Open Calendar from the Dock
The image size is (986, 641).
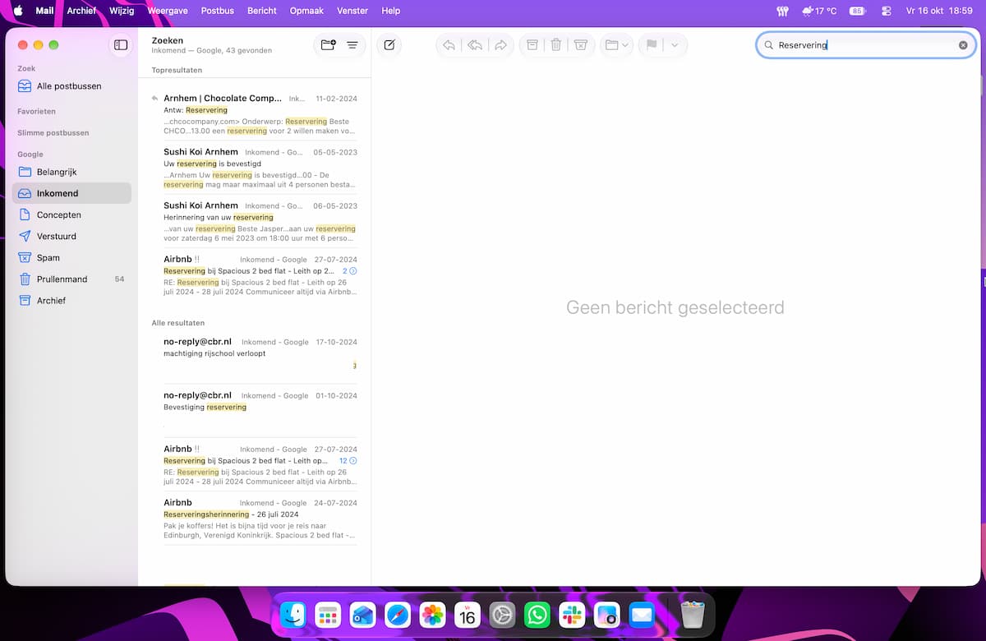tap(468, 615)
